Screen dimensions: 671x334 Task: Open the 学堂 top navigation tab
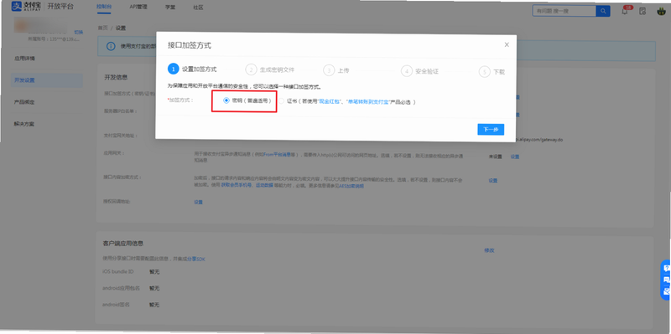tap(170, 8)
